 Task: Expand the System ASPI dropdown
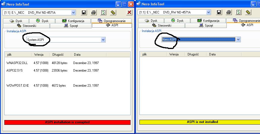[103, 40]
